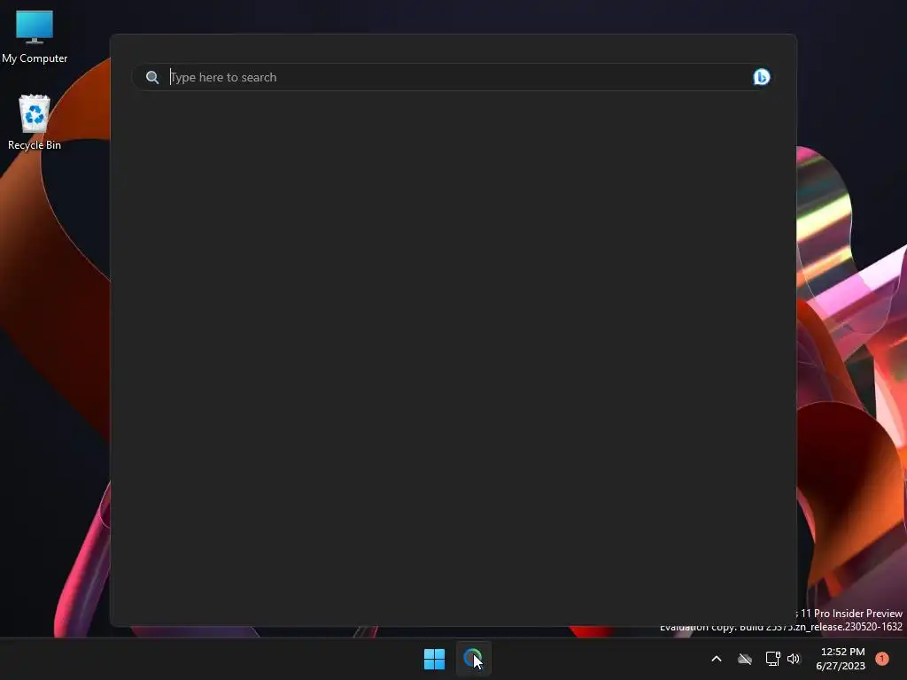Open My Computer desktop icon
This screenshot has width=907, height=680.
[x=35, y=36]
